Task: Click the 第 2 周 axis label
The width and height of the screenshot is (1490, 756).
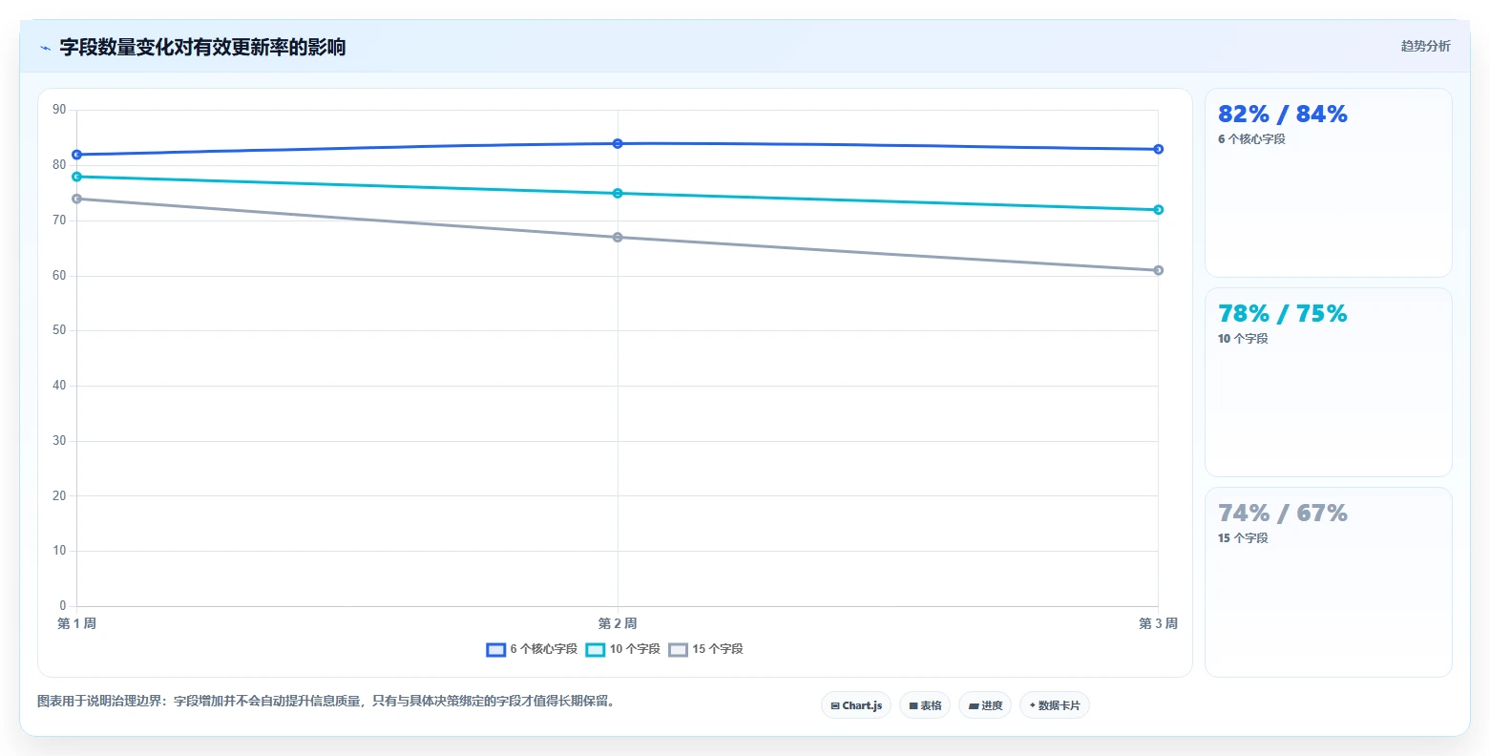Action: [x=618, y=624]
